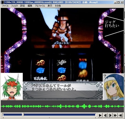Image resolution: width=125 pixels, height=119 pixels.
Task: Minimize the AviUtl window
Action: click(115, 2)
